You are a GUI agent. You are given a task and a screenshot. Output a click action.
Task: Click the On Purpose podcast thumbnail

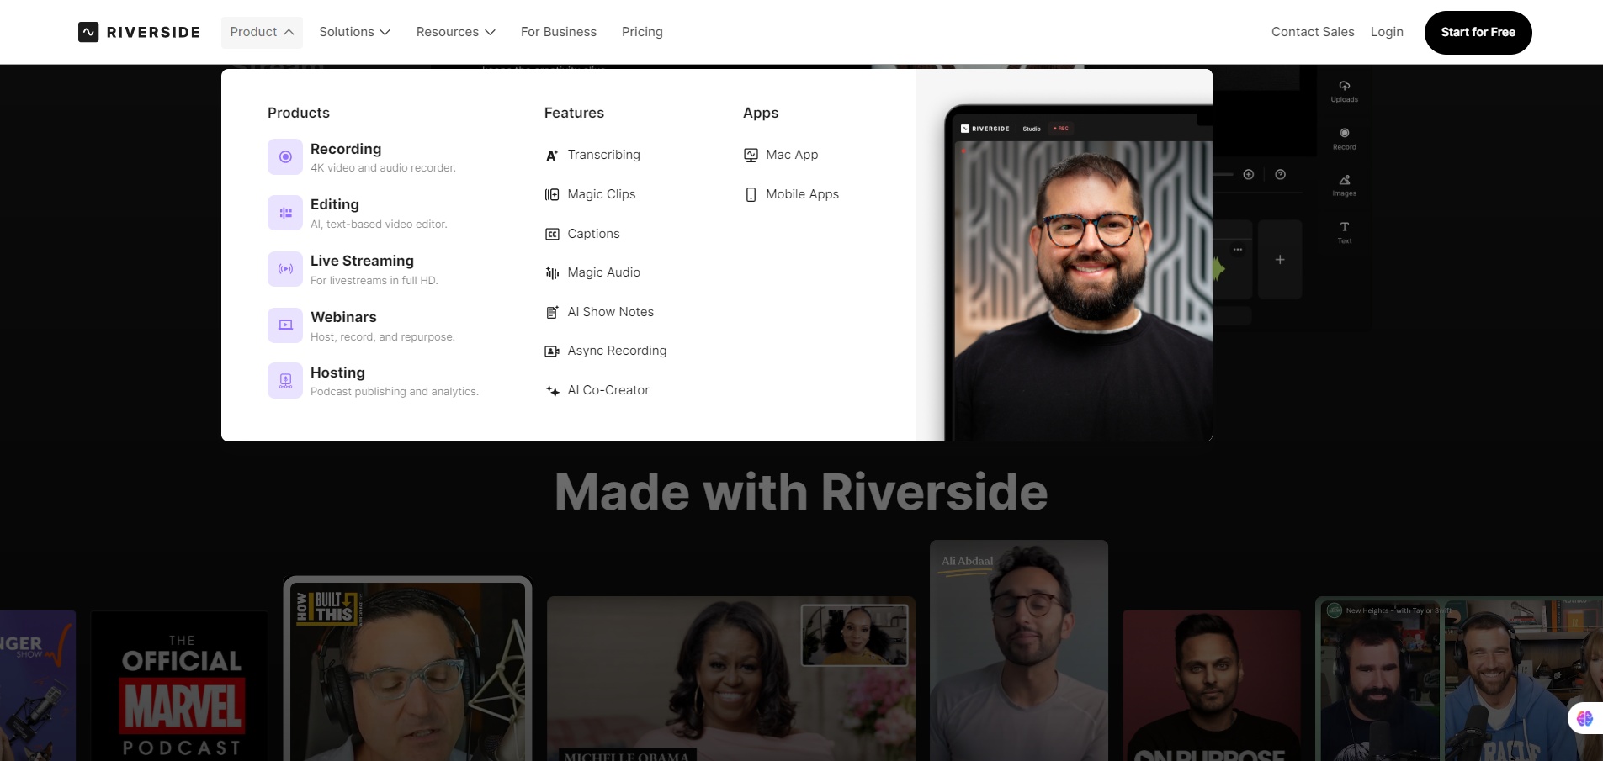coord(1212,686)
